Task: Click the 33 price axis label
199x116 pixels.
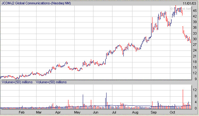Action: pyautogui.click(x=195, y=33)
